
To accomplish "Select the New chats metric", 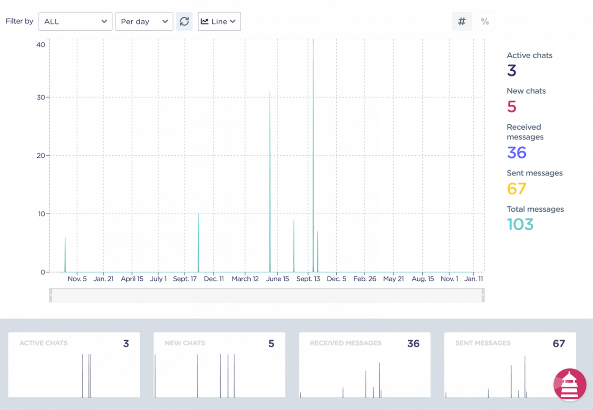I will 526,100.
